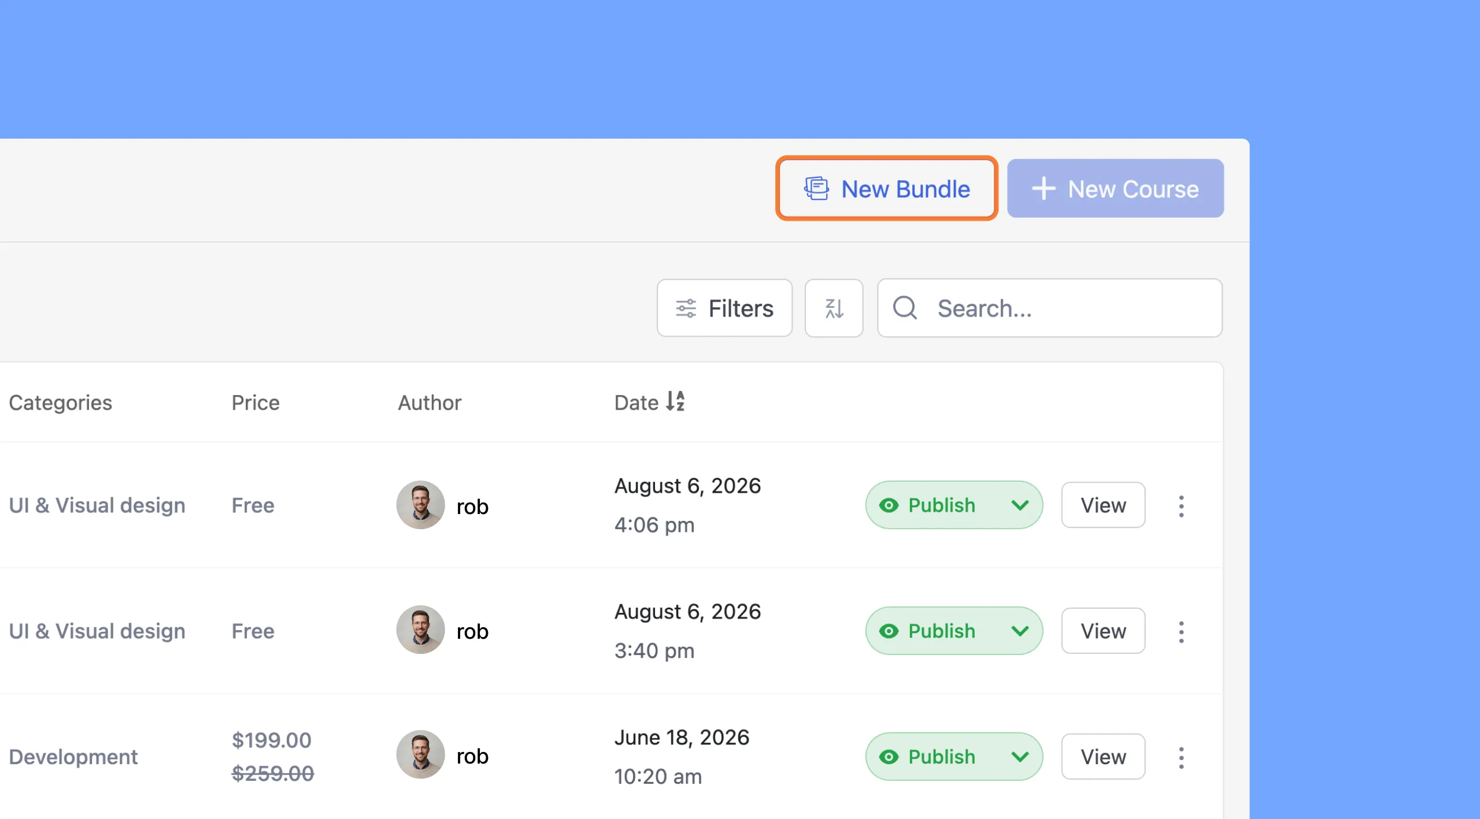
Task: Click the bundle icon in New Bundle
Action: (816, 188)
